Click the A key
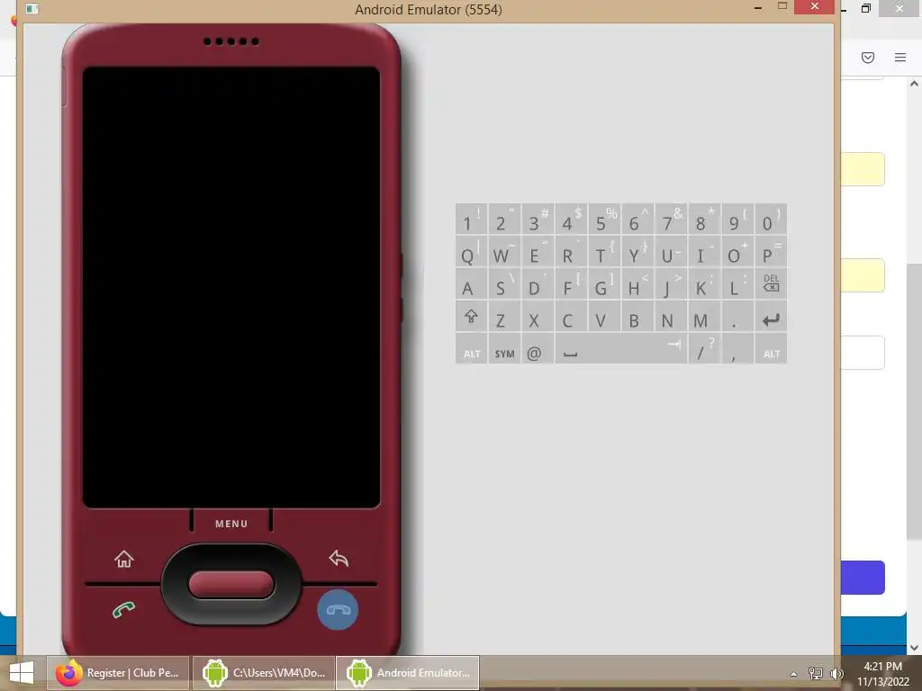This screenshot has width=922, height=691. coord(471,283)
